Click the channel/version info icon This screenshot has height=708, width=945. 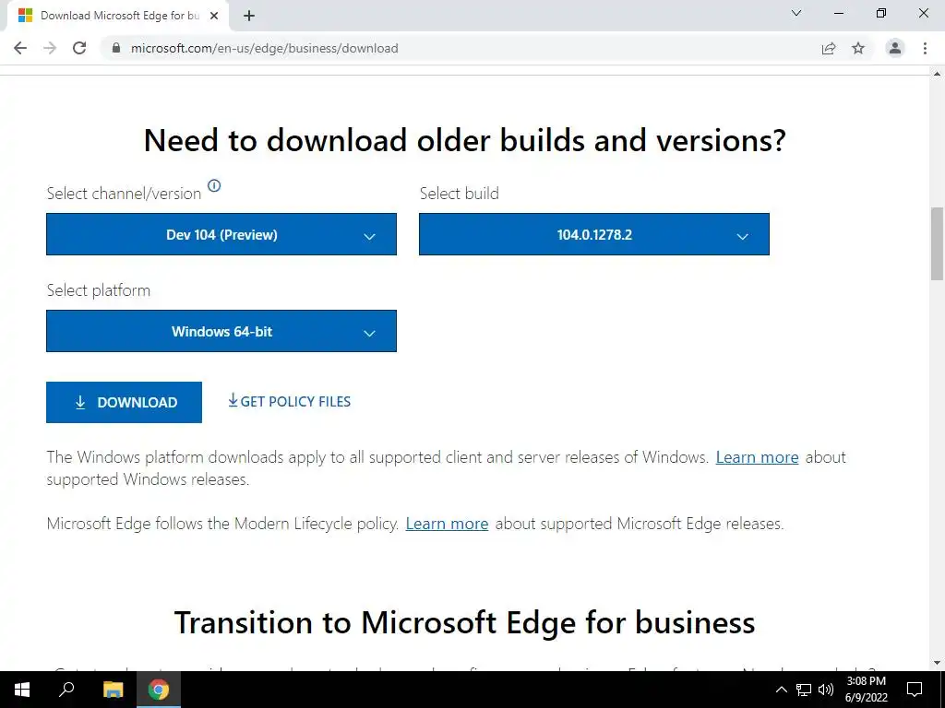coord(214,185)
